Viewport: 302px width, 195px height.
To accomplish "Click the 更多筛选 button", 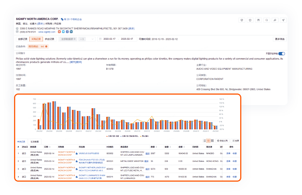I will click(279, 39).
